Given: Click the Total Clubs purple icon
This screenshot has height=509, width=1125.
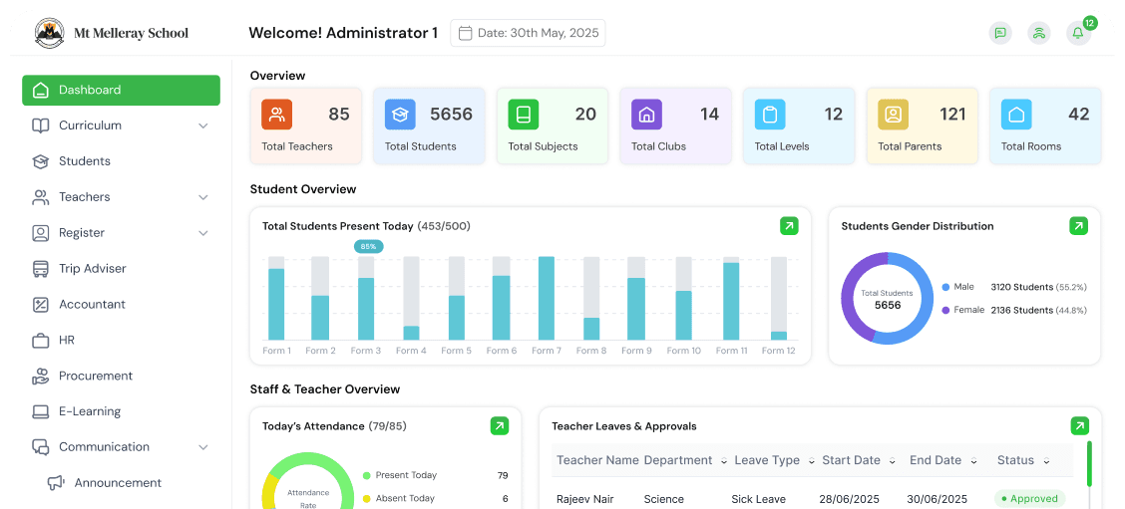Looking at the screenshot, I should (646, 115).
